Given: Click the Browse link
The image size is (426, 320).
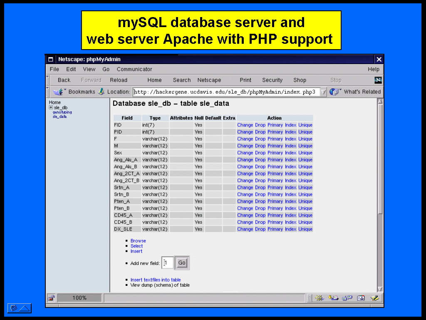Looking at the screenshot, I should click(x=138, y=241).
